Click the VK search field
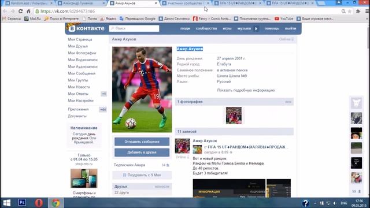The width and height of the screenshot is (370, 208). tap(134, 28)
